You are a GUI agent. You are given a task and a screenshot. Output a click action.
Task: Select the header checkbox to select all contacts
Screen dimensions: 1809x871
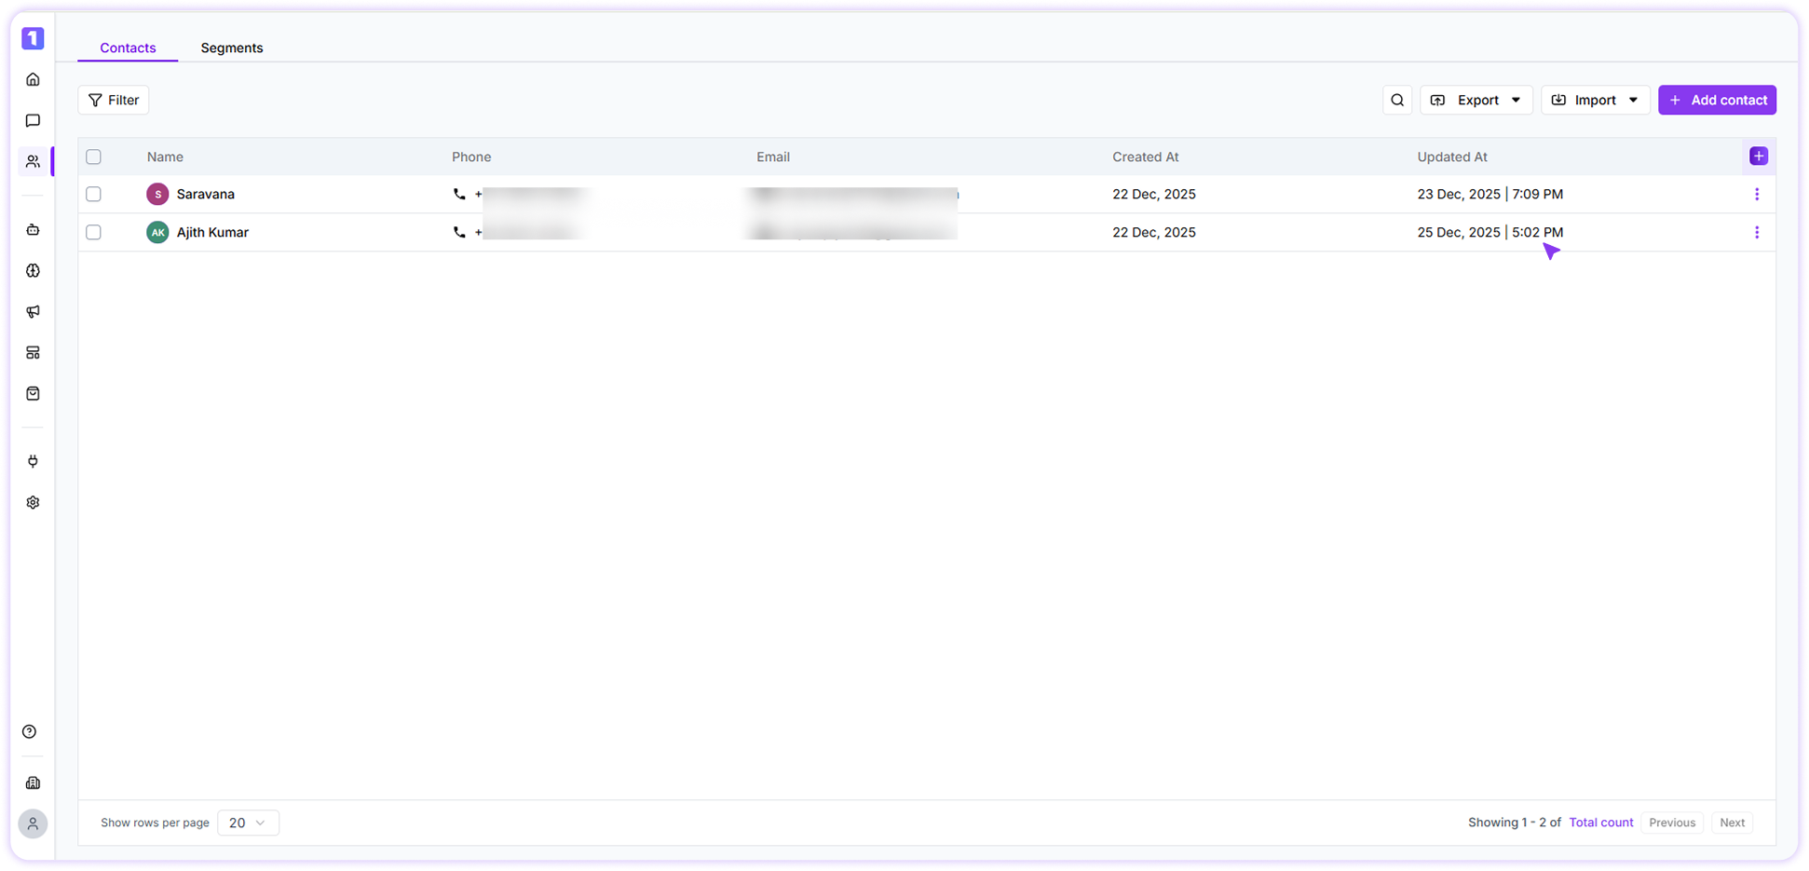coord(93,157)
